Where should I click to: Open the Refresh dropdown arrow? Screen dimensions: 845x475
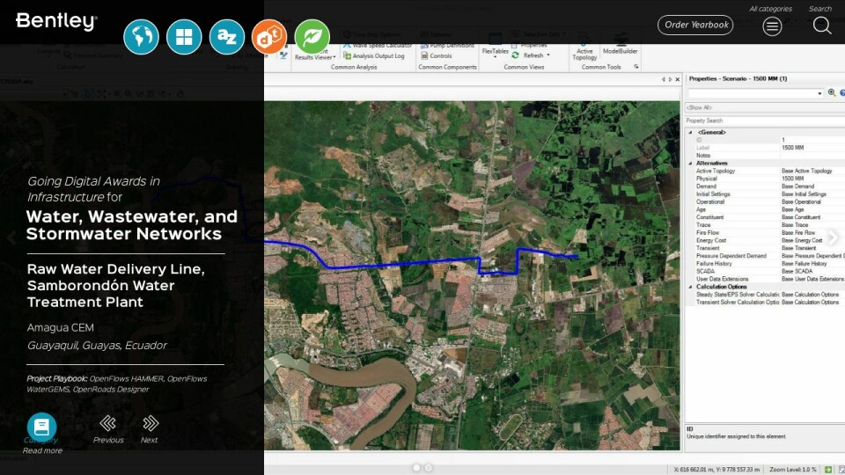point(548,55)
